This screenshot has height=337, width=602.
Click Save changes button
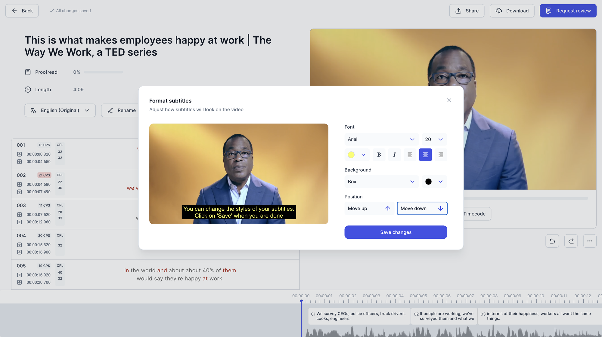[x=396, y=232]
